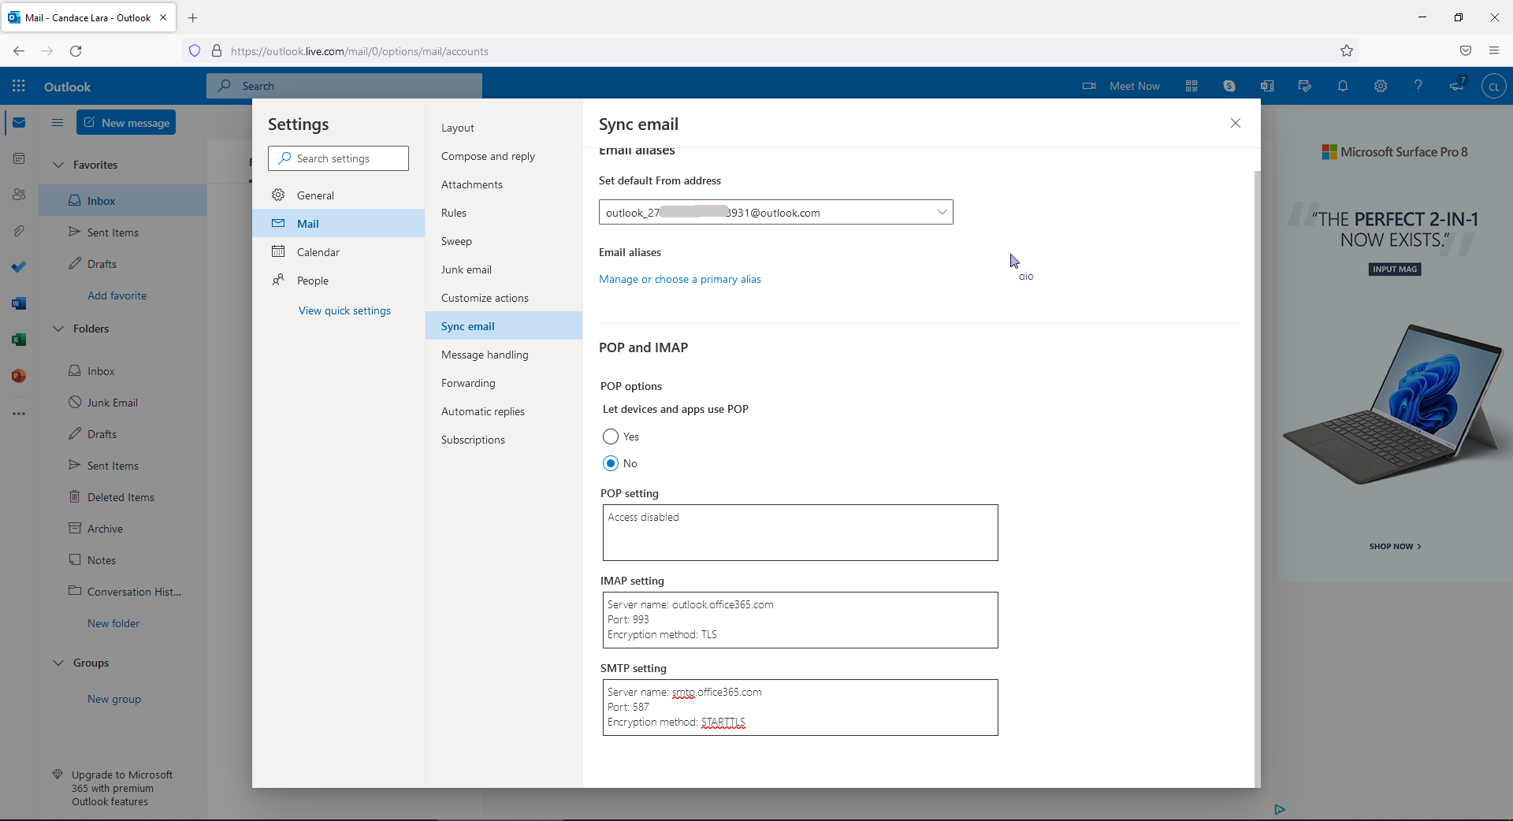Collapse the Groups section
The height and width of the screenshot is (821, 1513).
tap(58, 663)
